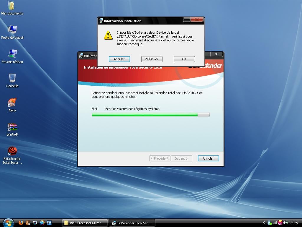The height and width of the screenshot is (227, 302).
Task: Click the Information installation title bar icon
Action: pos(101,21)
